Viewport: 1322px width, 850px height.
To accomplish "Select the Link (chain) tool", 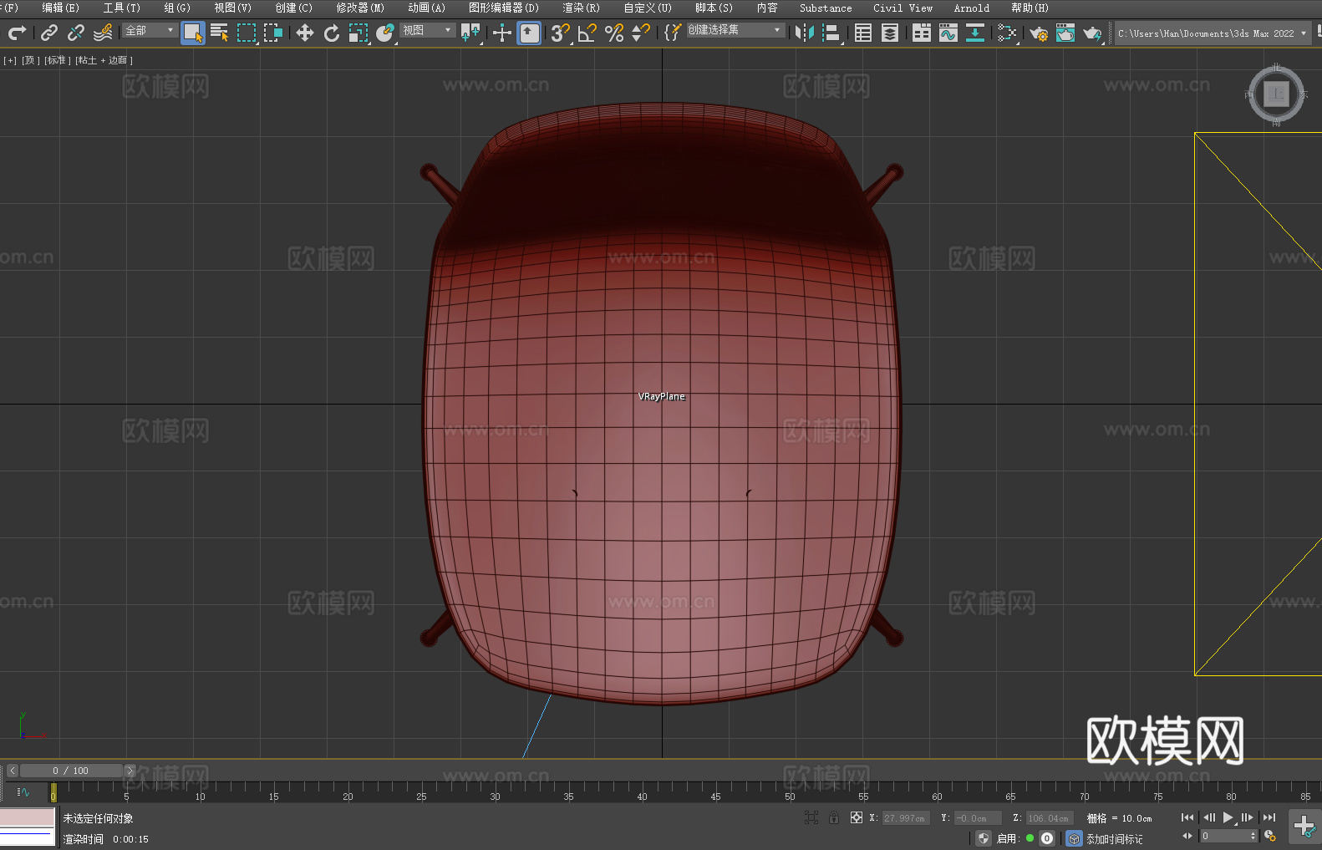I will (49, 33).
